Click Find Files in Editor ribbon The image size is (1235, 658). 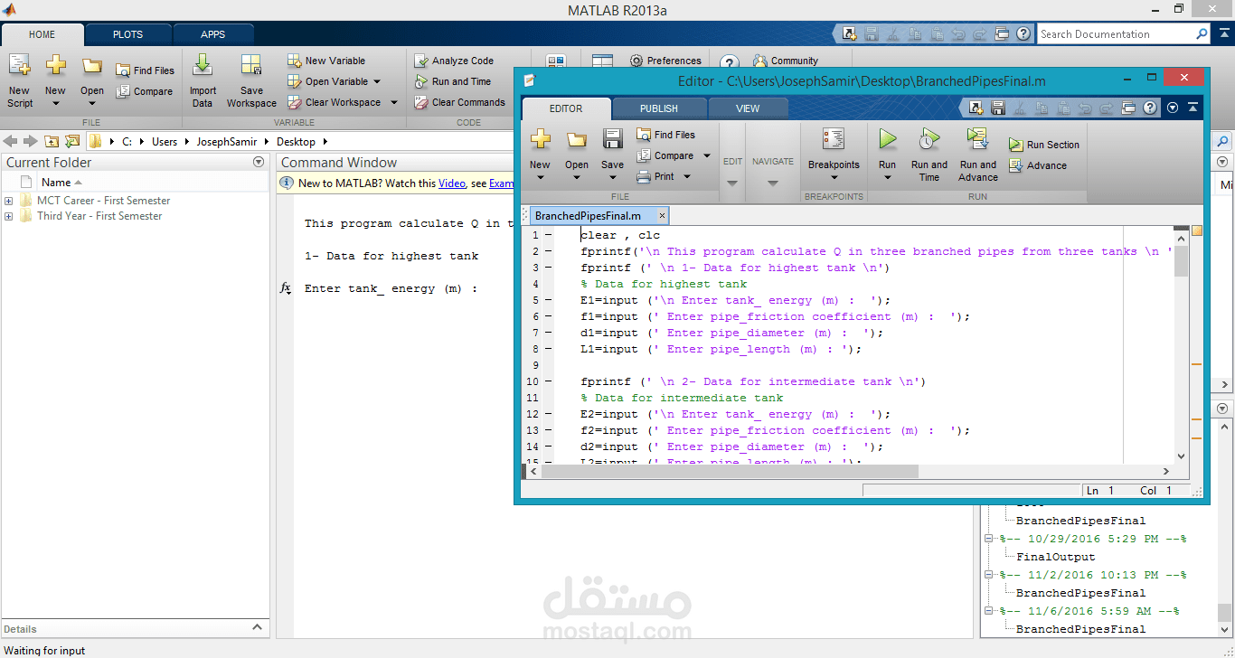[x=666, y=135]
